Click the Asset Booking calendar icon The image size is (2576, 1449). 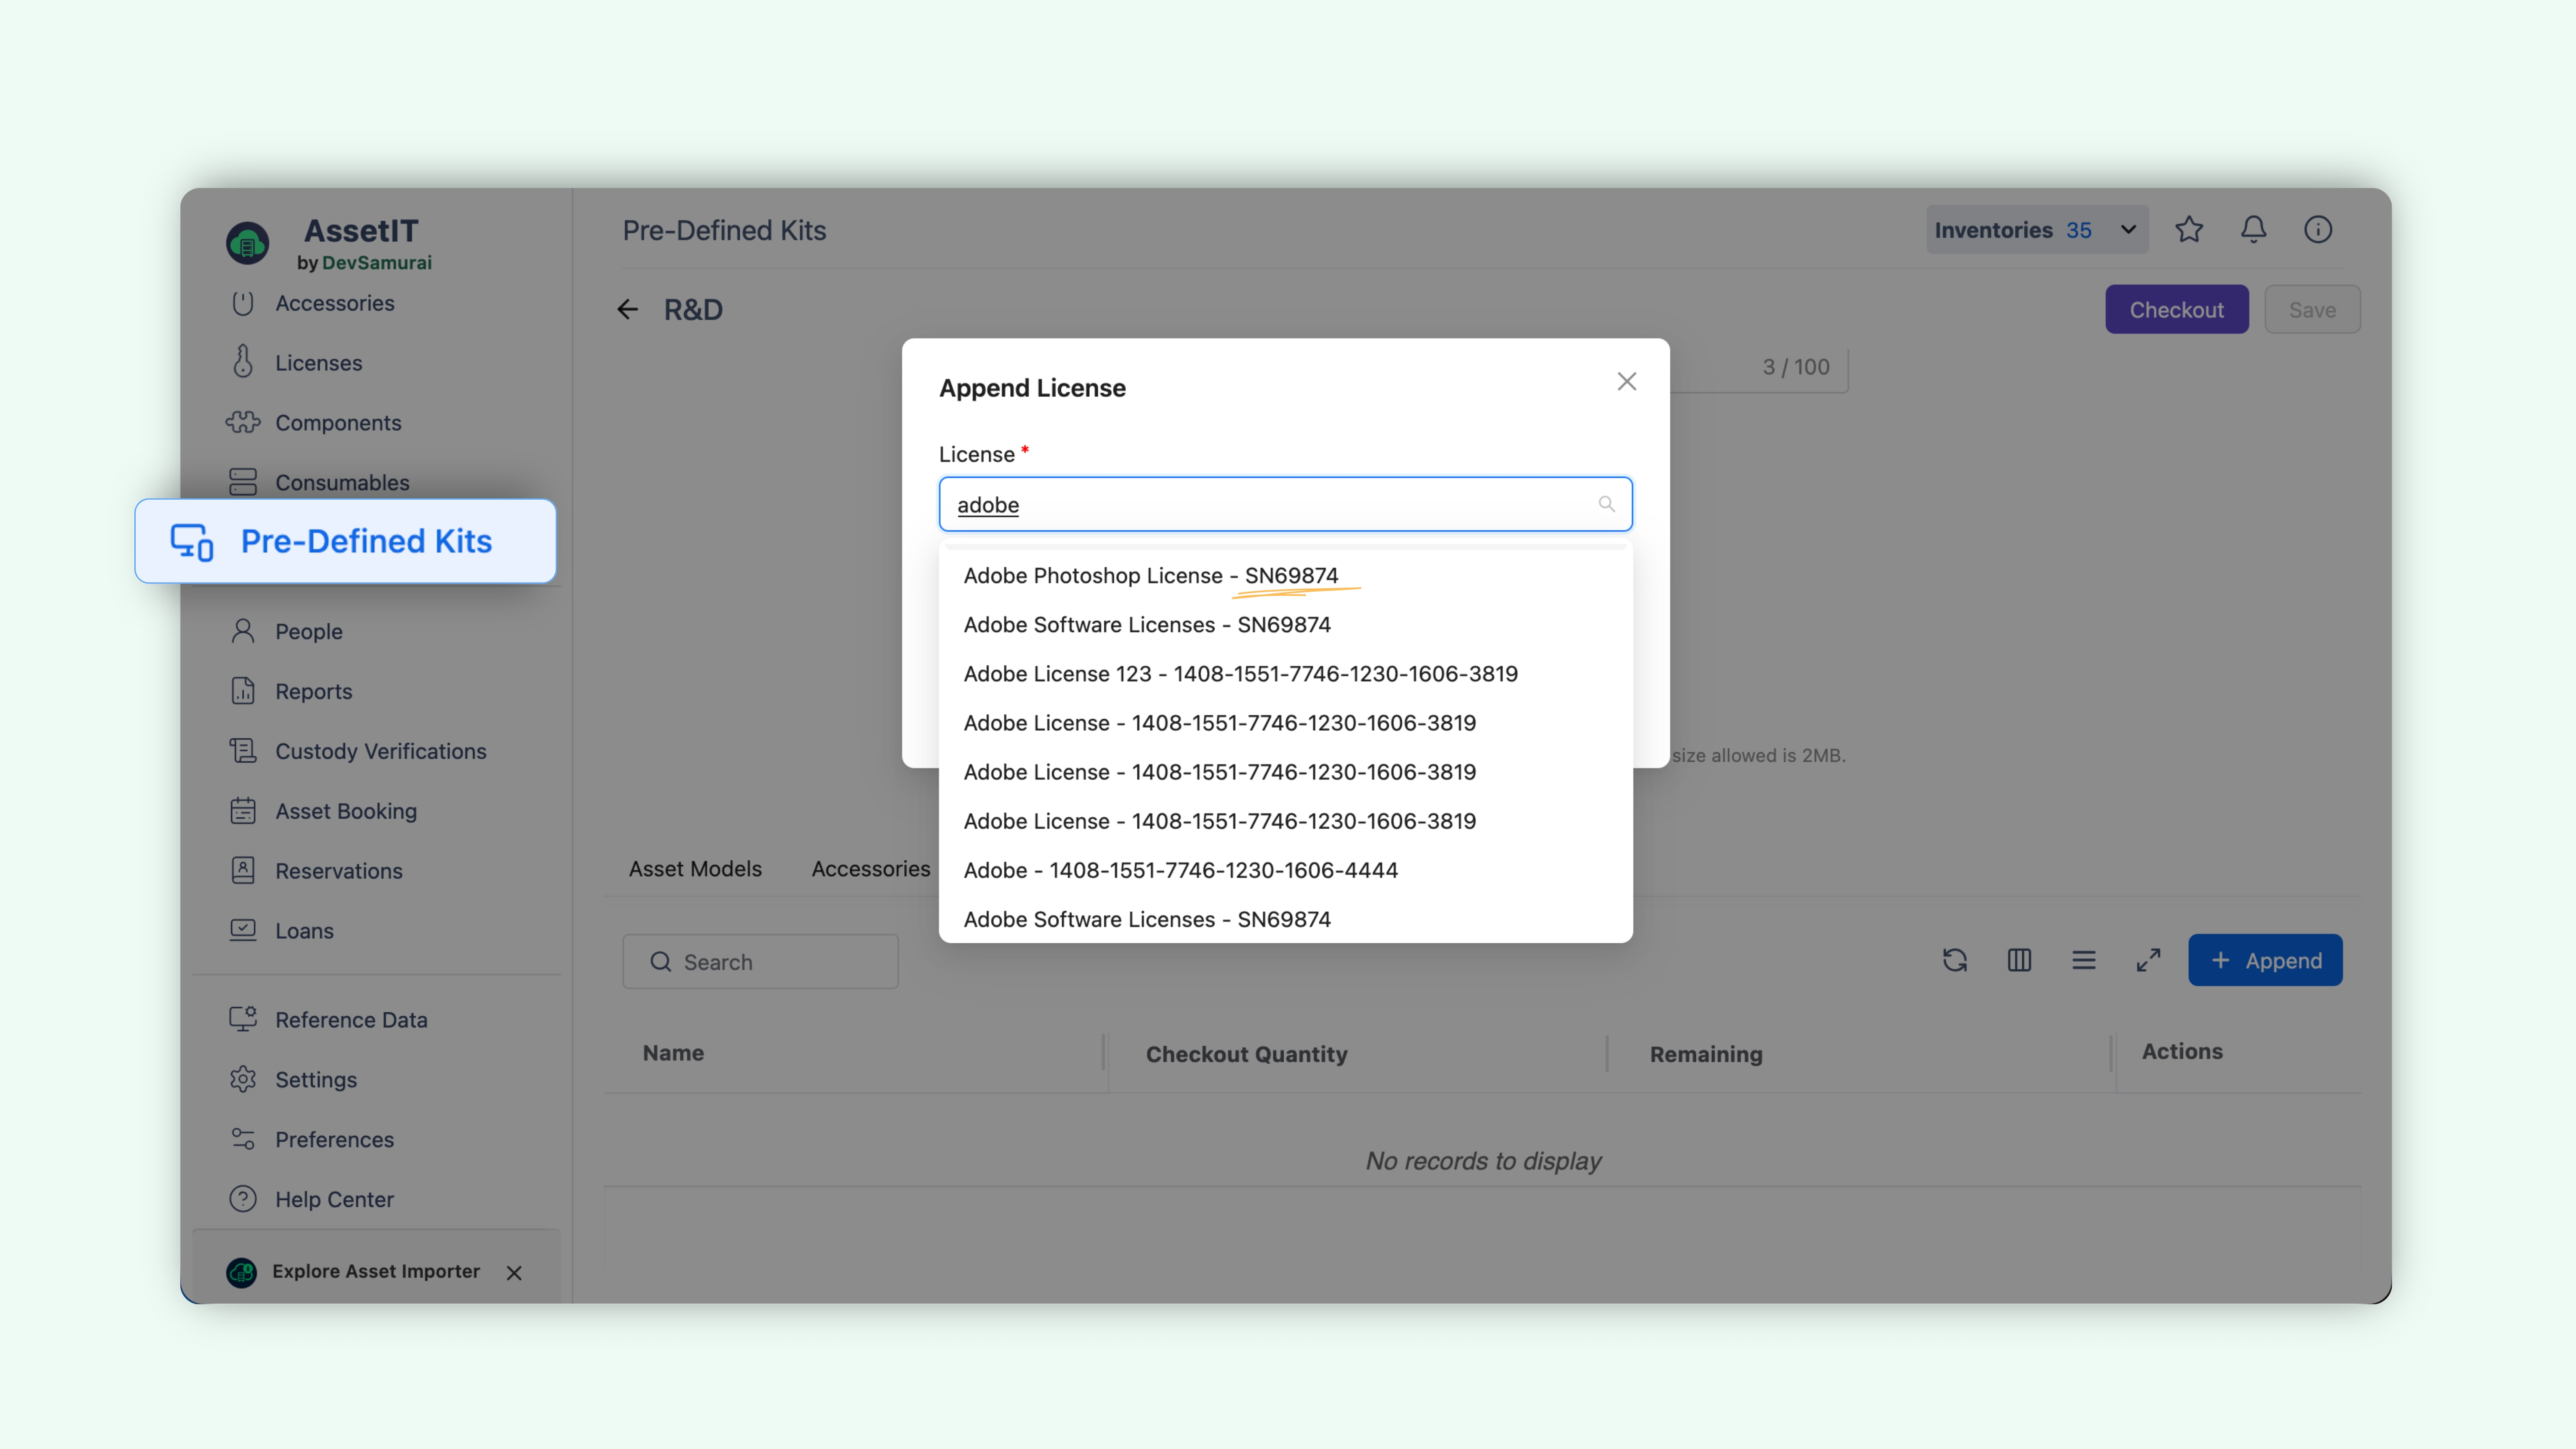(244, 811)
